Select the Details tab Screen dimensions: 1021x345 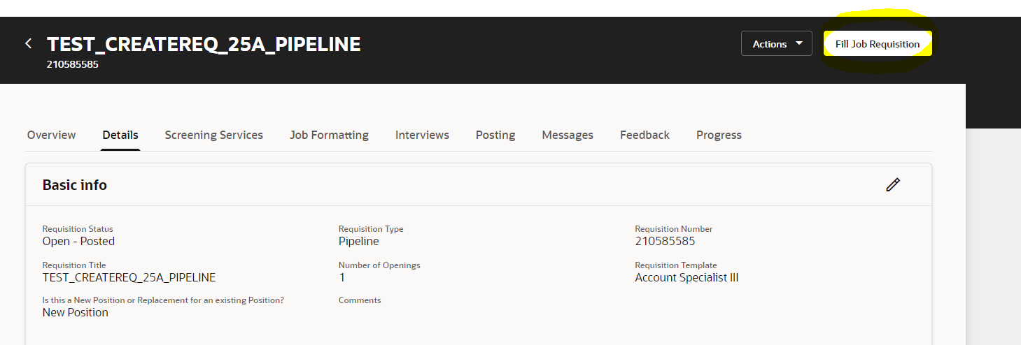120,135
